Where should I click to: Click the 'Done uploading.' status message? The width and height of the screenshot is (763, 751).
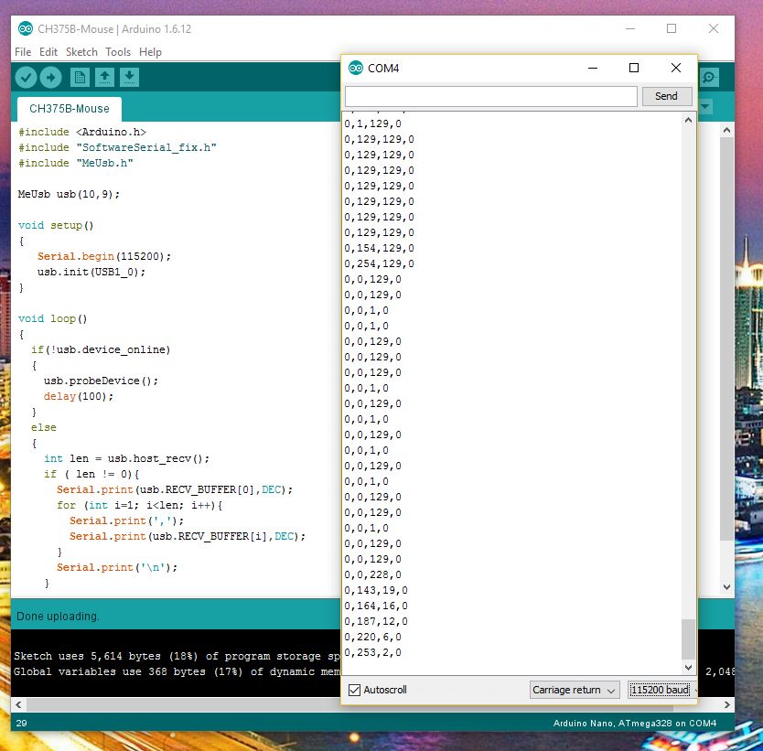pyautogui.click(x=58, y=617)
